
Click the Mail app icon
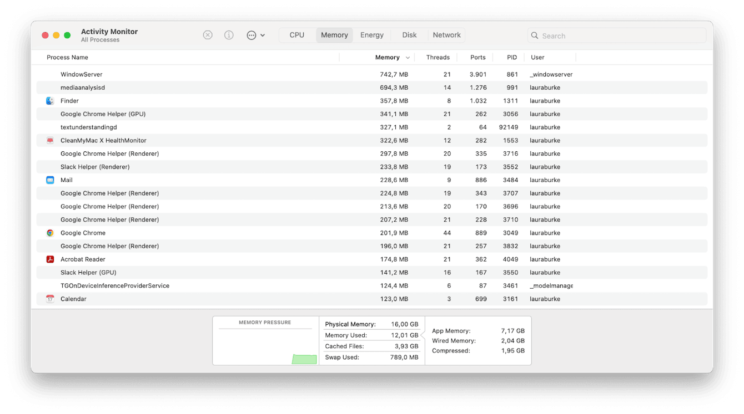50,180
